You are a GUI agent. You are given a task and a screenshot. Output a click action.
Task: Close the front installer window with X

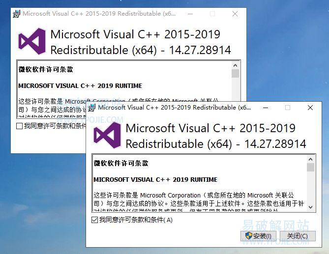tap(310, 108)
